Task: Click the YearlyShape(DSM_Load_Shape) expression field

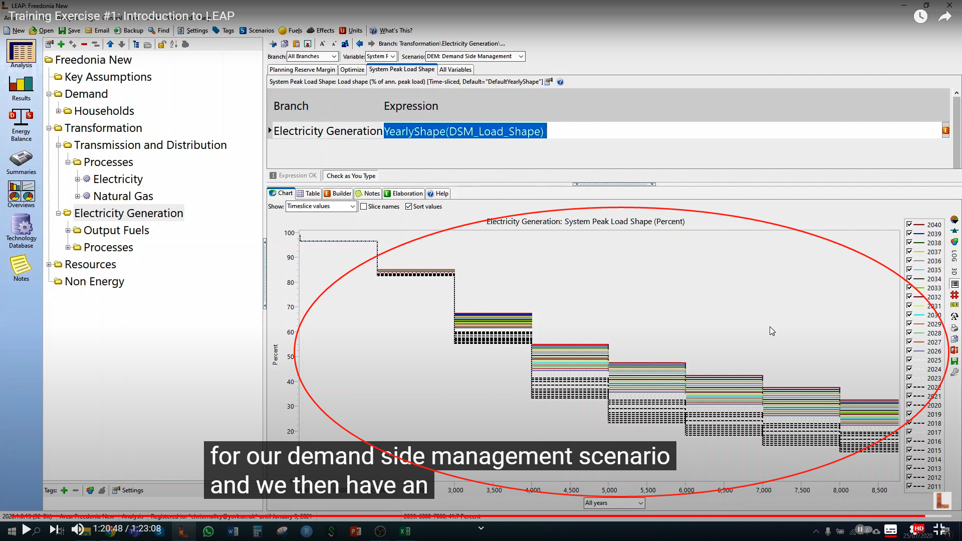Action: pyautogui.click(x=464, y=131)
